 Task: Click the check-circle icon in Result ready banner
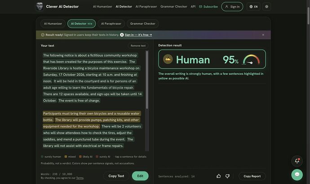tap(43, 35)
